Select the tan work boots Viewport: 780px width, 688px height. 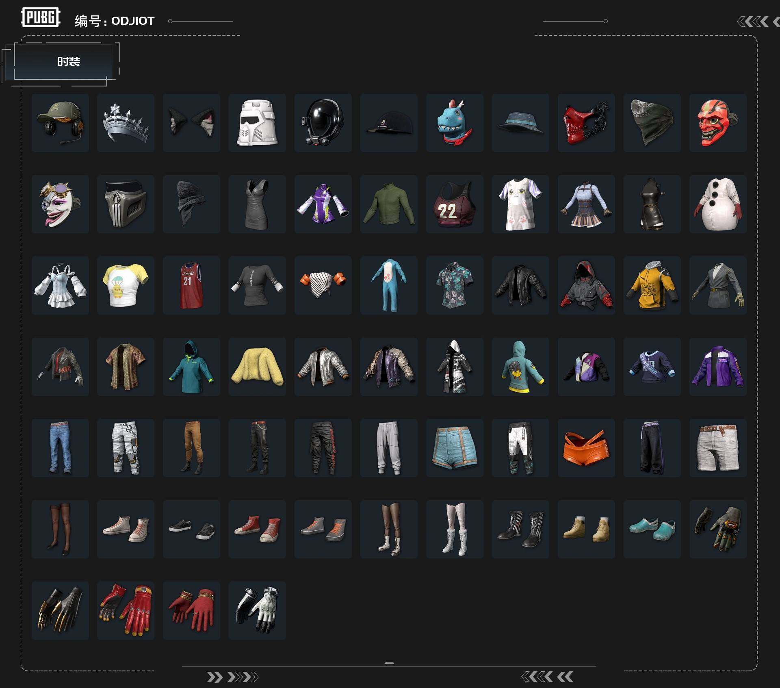click(586, 530)
